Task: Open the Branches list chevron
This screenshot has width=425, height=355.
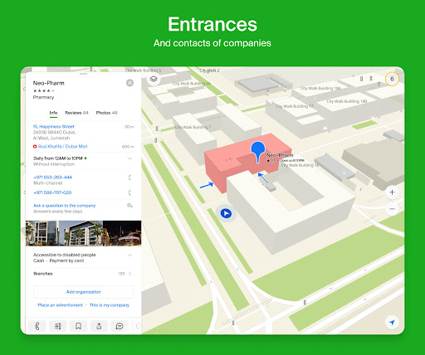Action: 129,274
